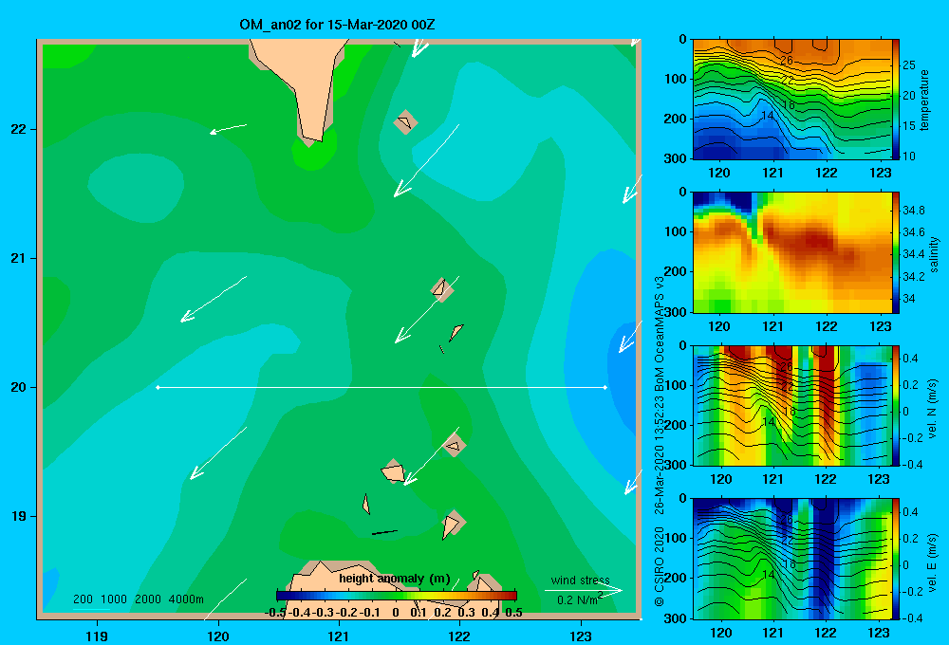Click the temperature color scale bar
The image size is (949, 645).
(896, 99)
